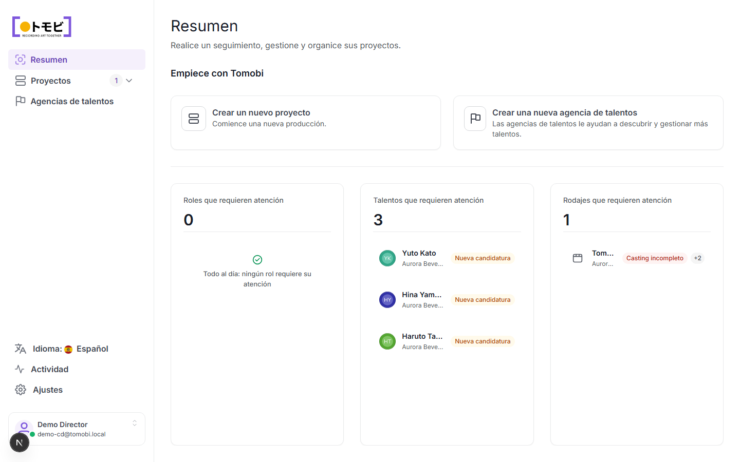
Task: Click Nueva candidatura badge for Haruto Ta...
Action: pyautogui.click(x=483, y=341)
